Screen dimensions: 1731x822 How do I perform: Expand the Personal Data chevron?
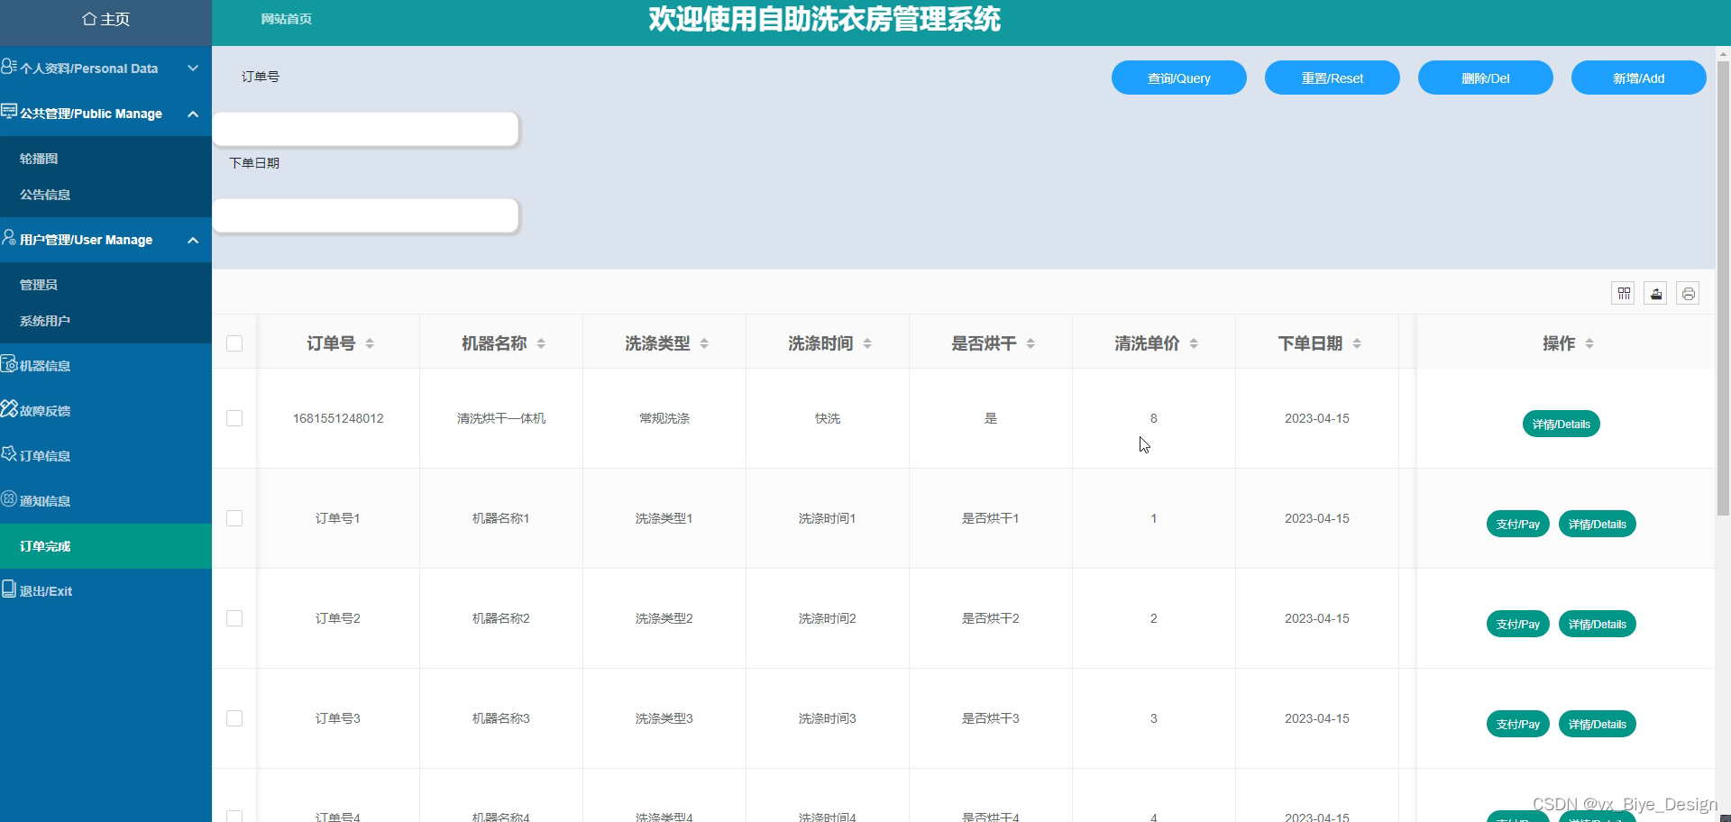pyautogui.click(x=193, y=68)
